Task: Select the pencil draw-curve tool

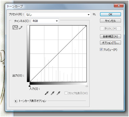Action: tap(21, 27)
